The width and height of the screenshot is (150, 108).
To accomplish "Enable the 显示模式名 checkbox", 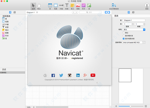I will [123, 36].
